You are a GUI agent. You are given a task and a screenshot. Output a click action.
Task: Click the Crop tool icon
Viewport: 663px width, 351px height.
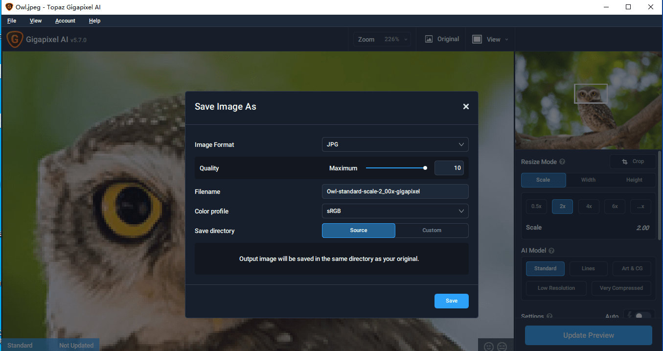tap(625, 162)
